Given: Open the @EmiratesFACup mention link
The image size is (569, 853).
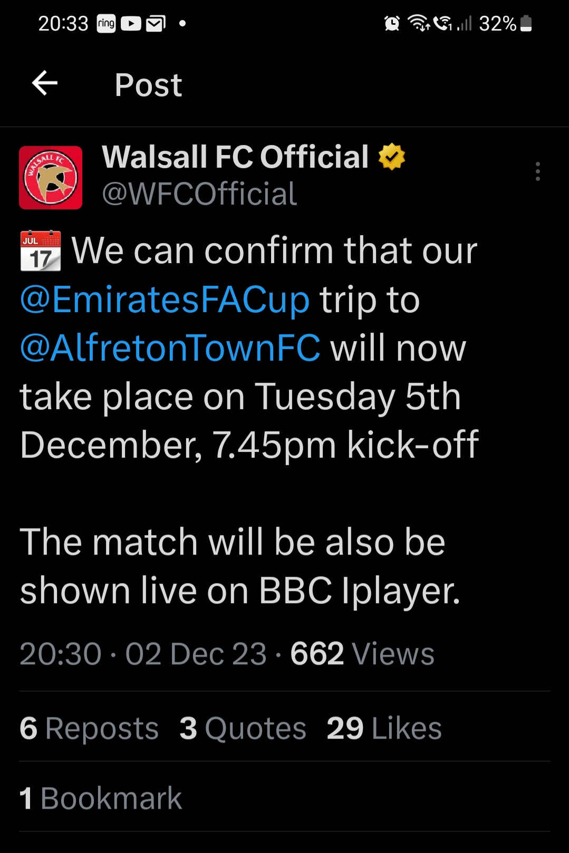Looking at the screenshot, I should (x=165, y=300).
